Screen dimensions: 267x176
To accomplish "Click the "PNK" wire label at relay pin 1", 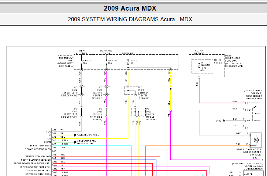I will [x=235, y=102].
